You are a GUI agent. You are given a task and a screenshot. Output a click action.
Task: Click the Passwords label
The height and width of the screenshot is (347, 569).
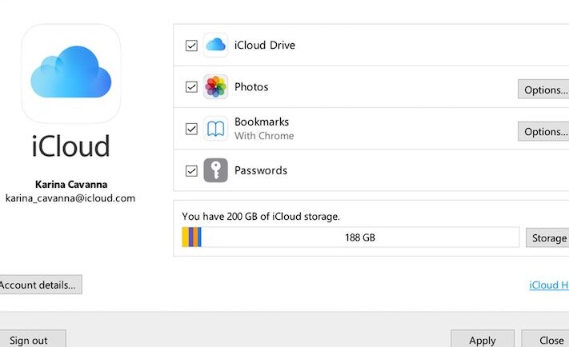(261, 170)
